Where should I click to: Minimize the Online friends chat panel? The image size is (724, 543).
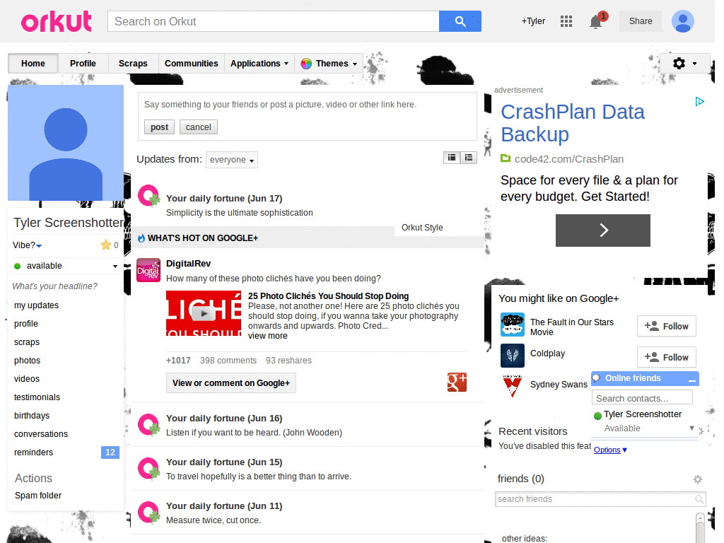[x=691, y=379]
